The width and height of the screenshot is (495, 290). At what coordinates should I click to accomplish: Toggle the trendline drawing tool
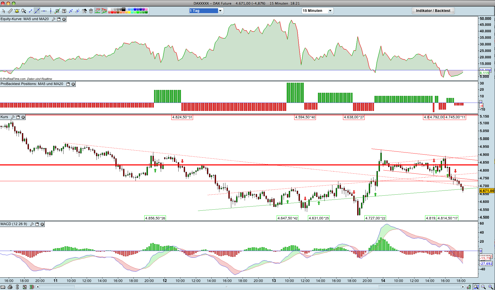37,11
